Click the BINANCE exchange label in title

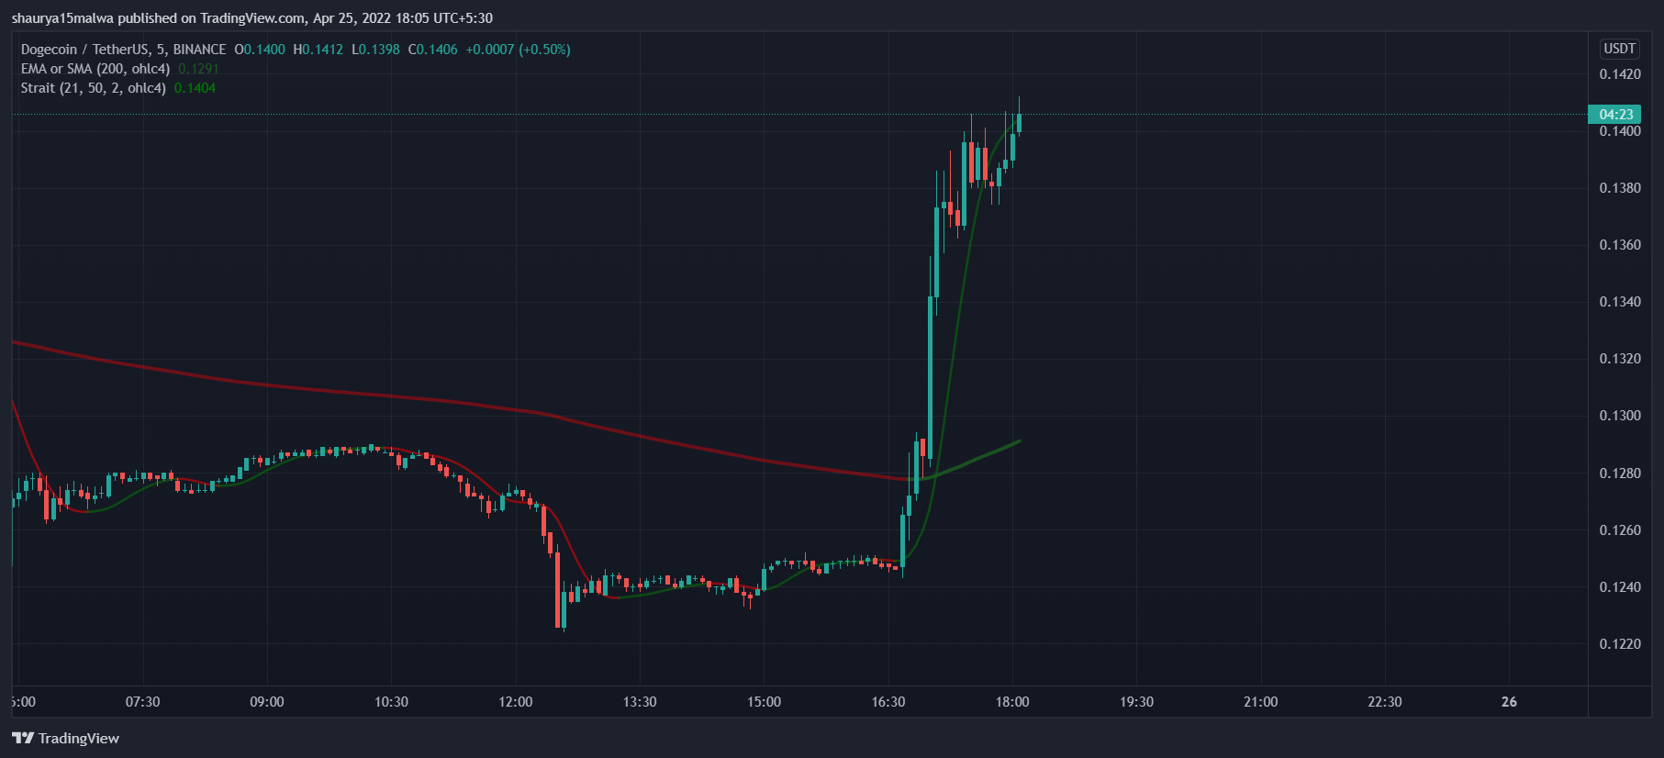199,50
